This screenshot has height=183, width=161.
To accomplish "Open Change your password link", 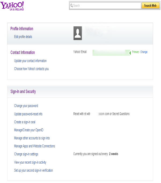I will click(26, 106).
